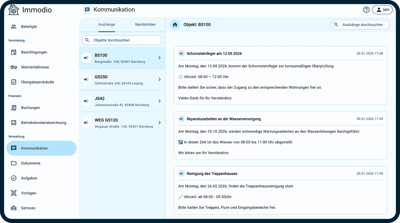Click address Burgstraße 100, 90401 Nürnberg

pos(120,62)
